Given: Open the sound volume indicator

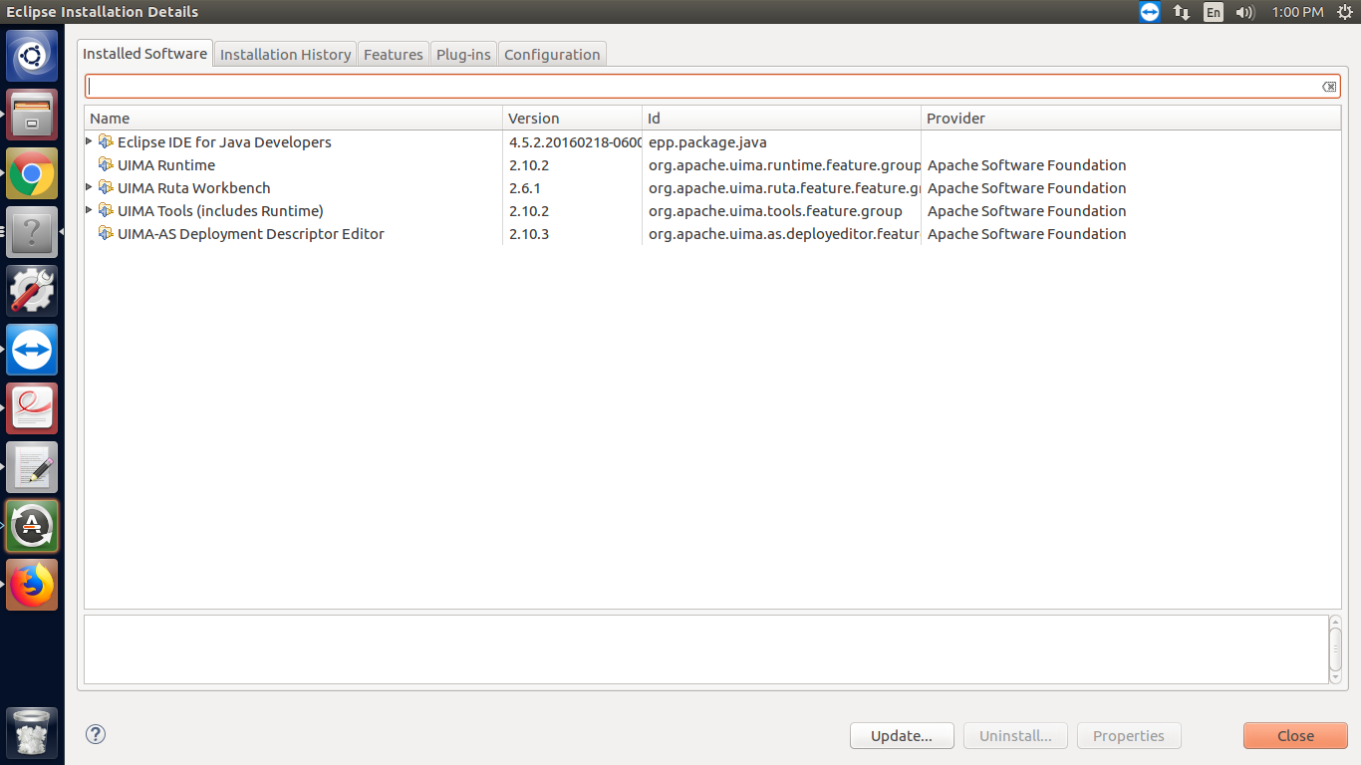Looking at the screenshot, I should [x=1244, y=12].
